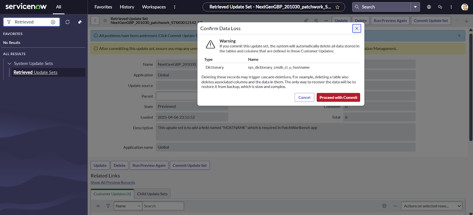Open Show All Preview Records link

tap(113, 183)
